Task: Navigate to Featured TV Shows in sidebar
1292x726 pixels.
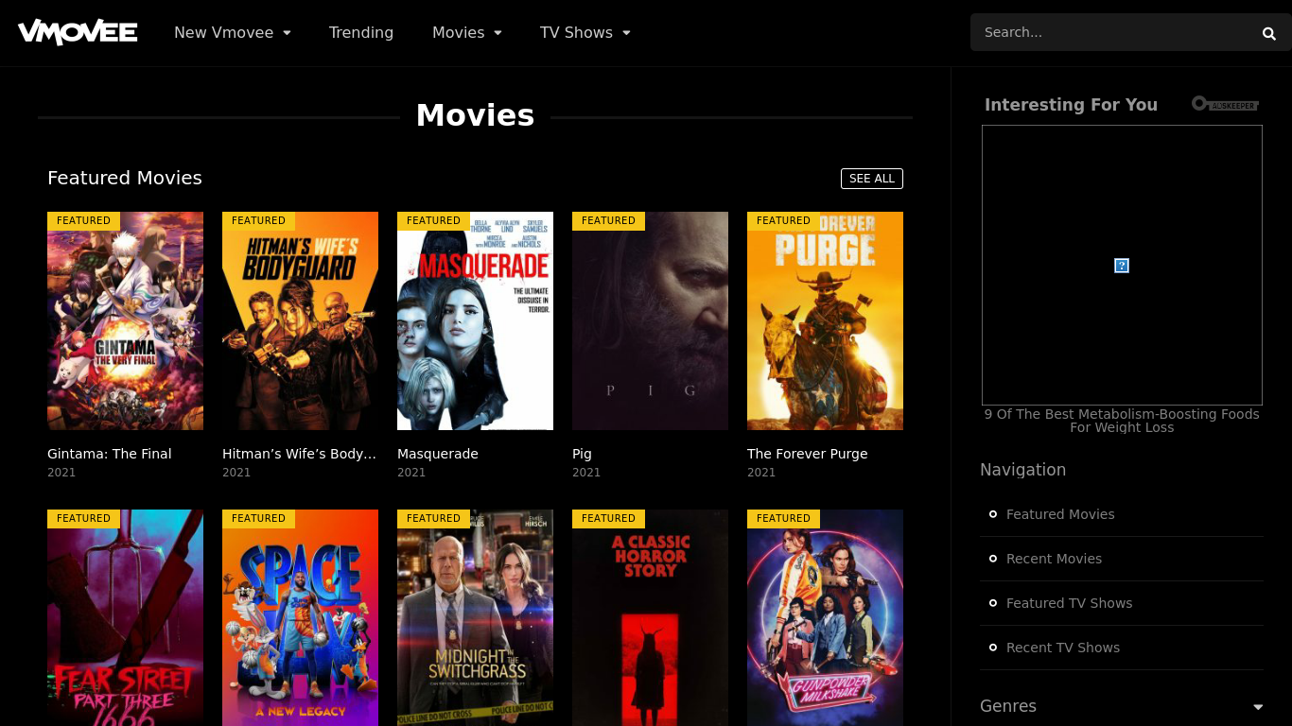Action: pyautogui.click(x=1069, y=603)
